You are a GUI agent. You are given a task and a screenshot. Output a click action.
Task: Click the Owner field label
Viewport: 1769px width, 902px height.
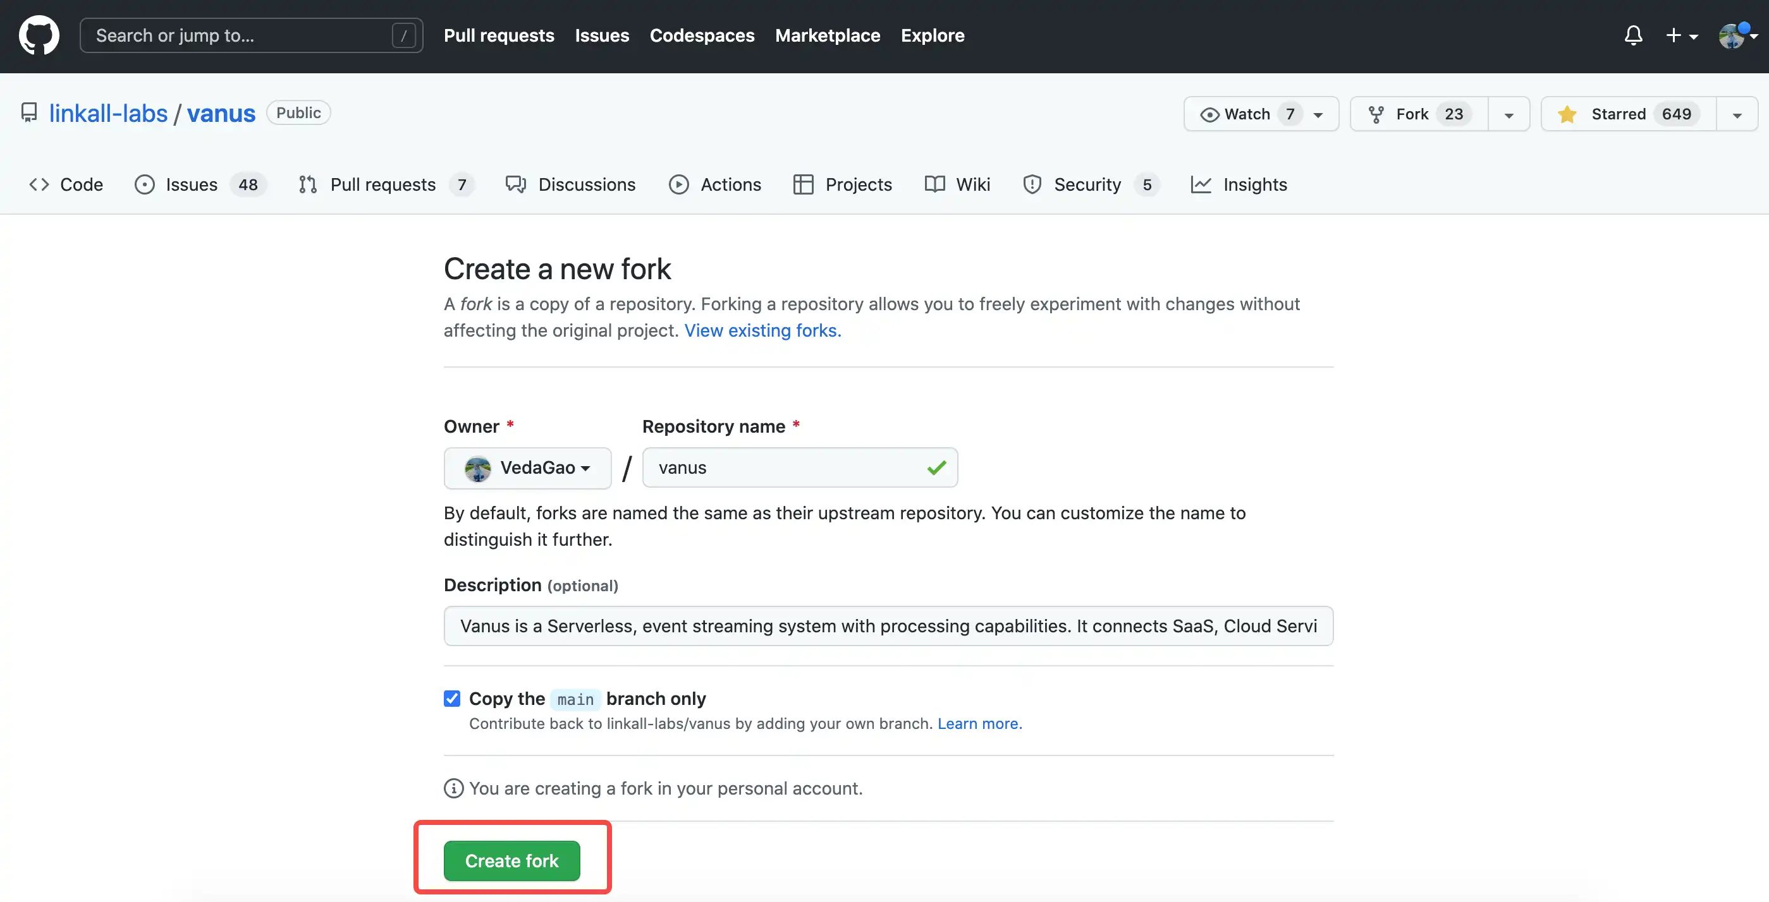pyautogui.click(x=471, y=426)
